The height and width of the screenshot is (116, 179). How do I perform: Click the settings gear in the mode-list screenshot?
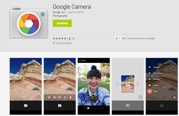175,97
